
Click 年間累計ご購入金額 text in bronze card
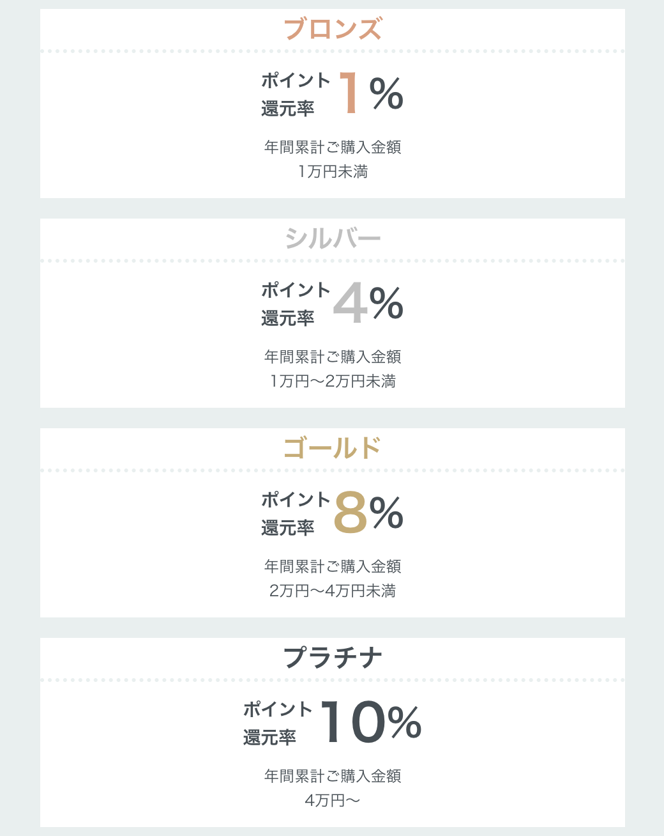[333, 148]
